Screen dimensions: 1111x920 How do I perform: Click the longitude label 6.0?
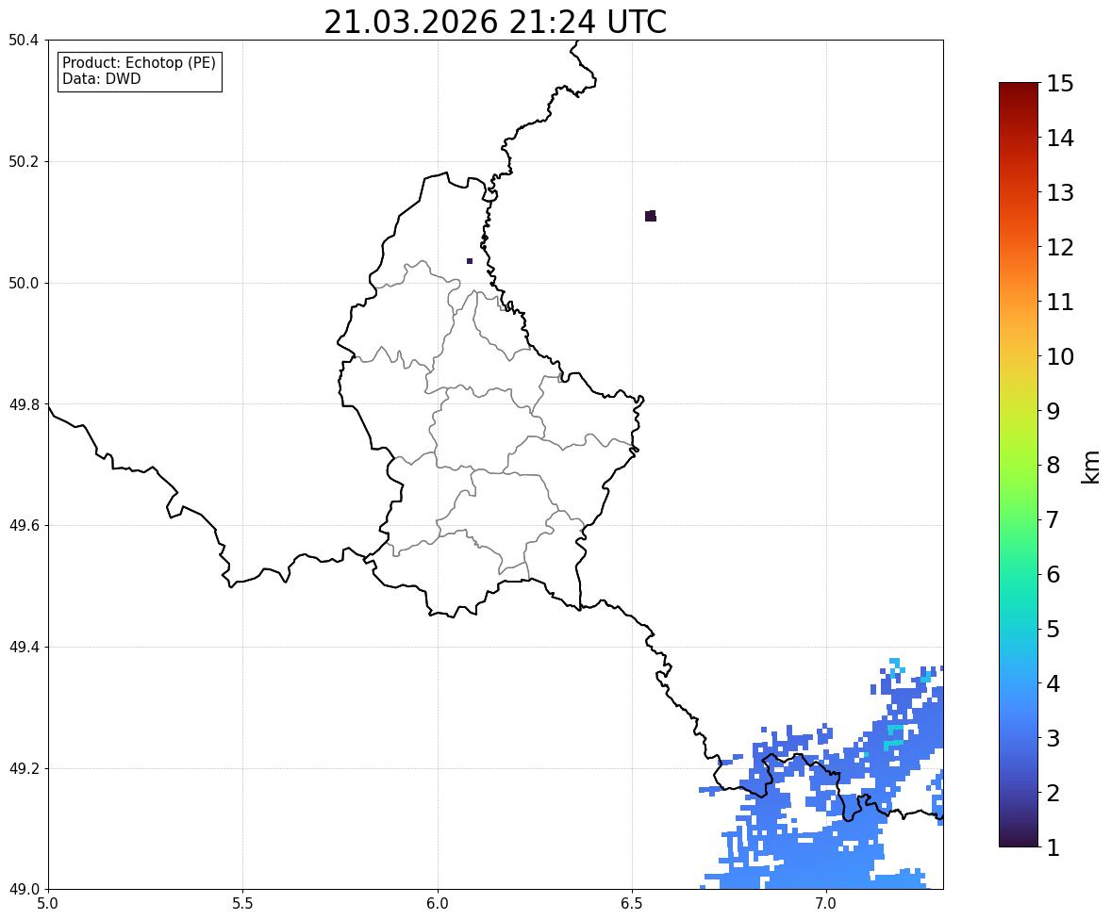point(438,904)
